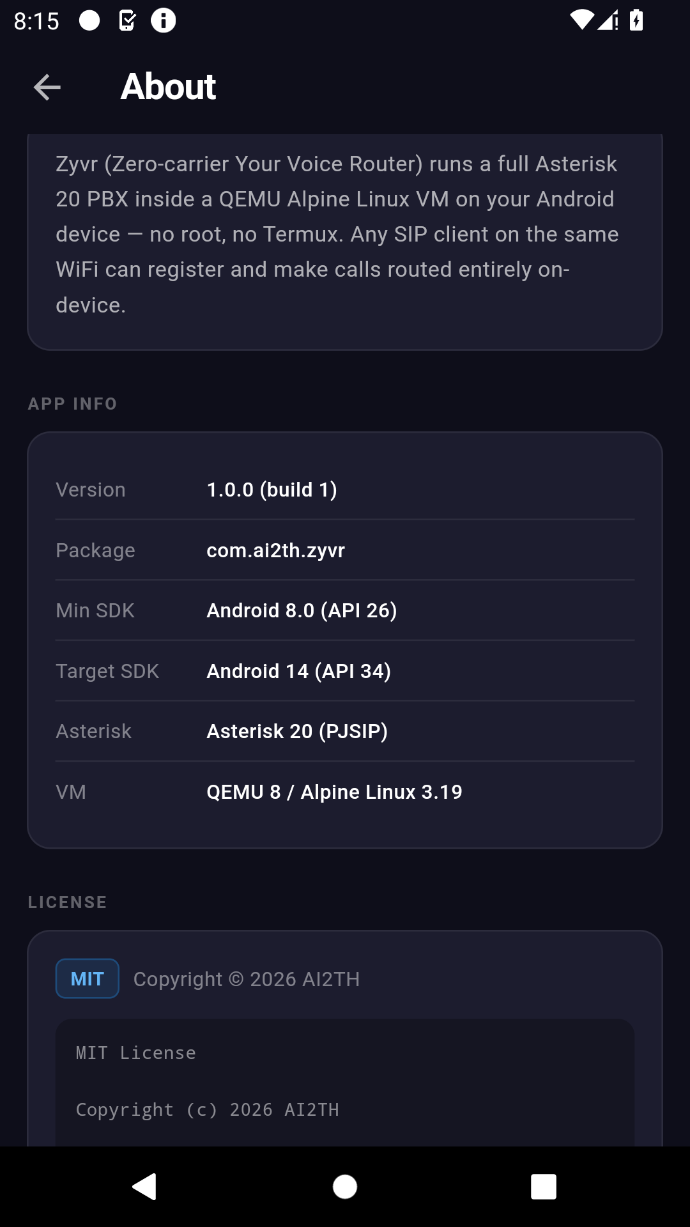Select the Min SDK Android 8.0 value
This screenshot has height=1227, width=690.
[302, 610]
